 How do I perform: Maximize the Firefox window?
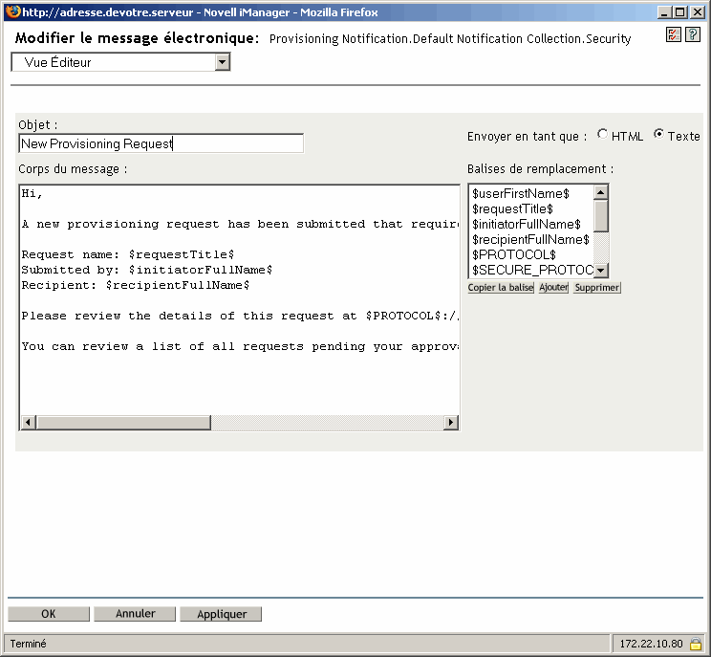pyautogui.click(x=680, y=11)
